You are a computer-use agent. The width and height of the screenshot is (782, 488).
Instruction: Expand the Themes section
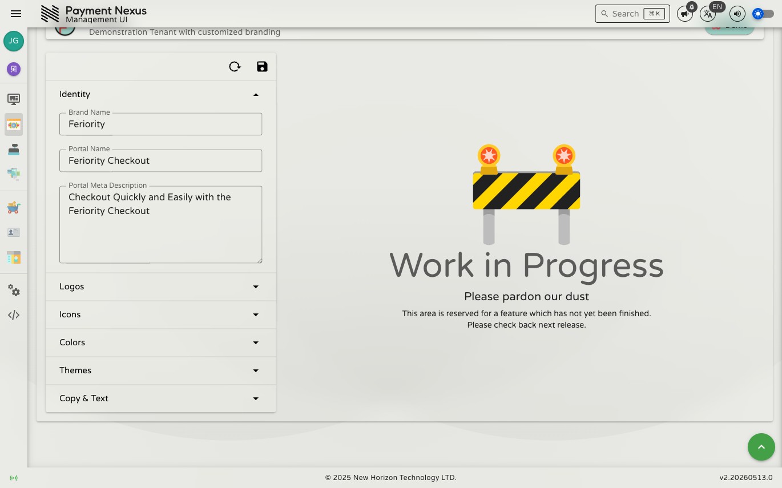(x=160, y=370)
